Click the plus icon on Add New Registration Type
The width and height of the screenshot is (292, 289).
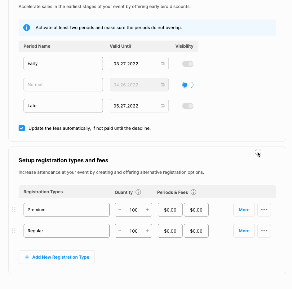(27, 257)
